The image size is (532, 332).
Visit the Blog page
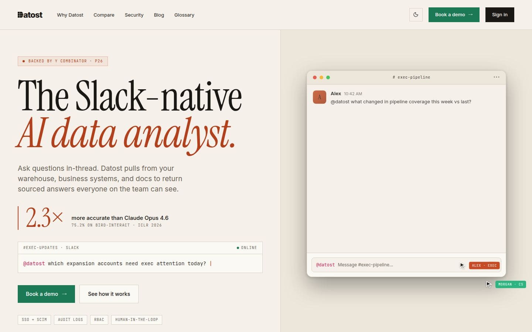coord(159,15)
